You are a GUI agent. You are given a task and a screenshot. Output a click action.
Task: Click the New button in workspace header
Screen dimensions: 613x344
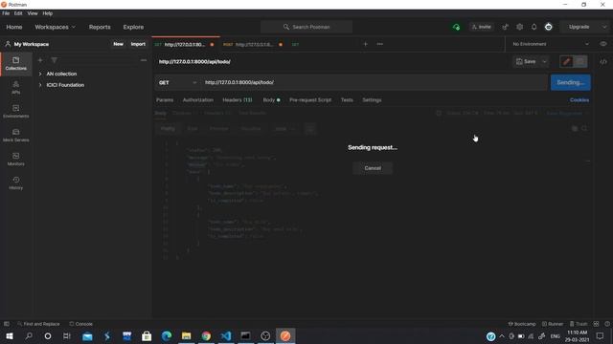pyautogui.click(x=118, y=44)
